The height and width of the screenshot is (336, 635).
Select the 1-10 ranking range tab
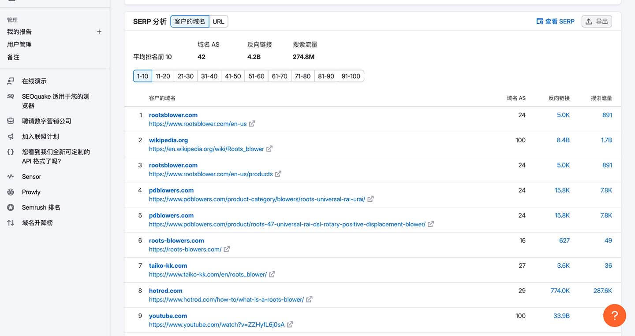click(142, 76)
